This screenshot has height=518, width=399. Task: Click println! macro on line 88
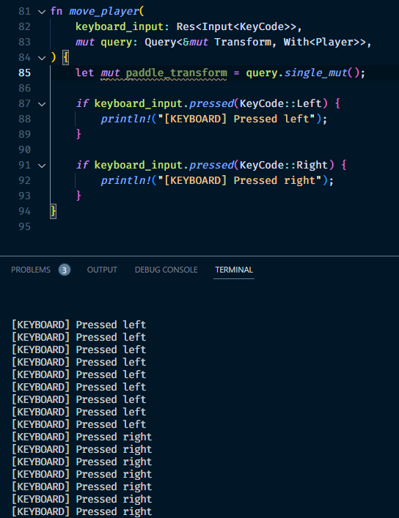tap(125, 119)
